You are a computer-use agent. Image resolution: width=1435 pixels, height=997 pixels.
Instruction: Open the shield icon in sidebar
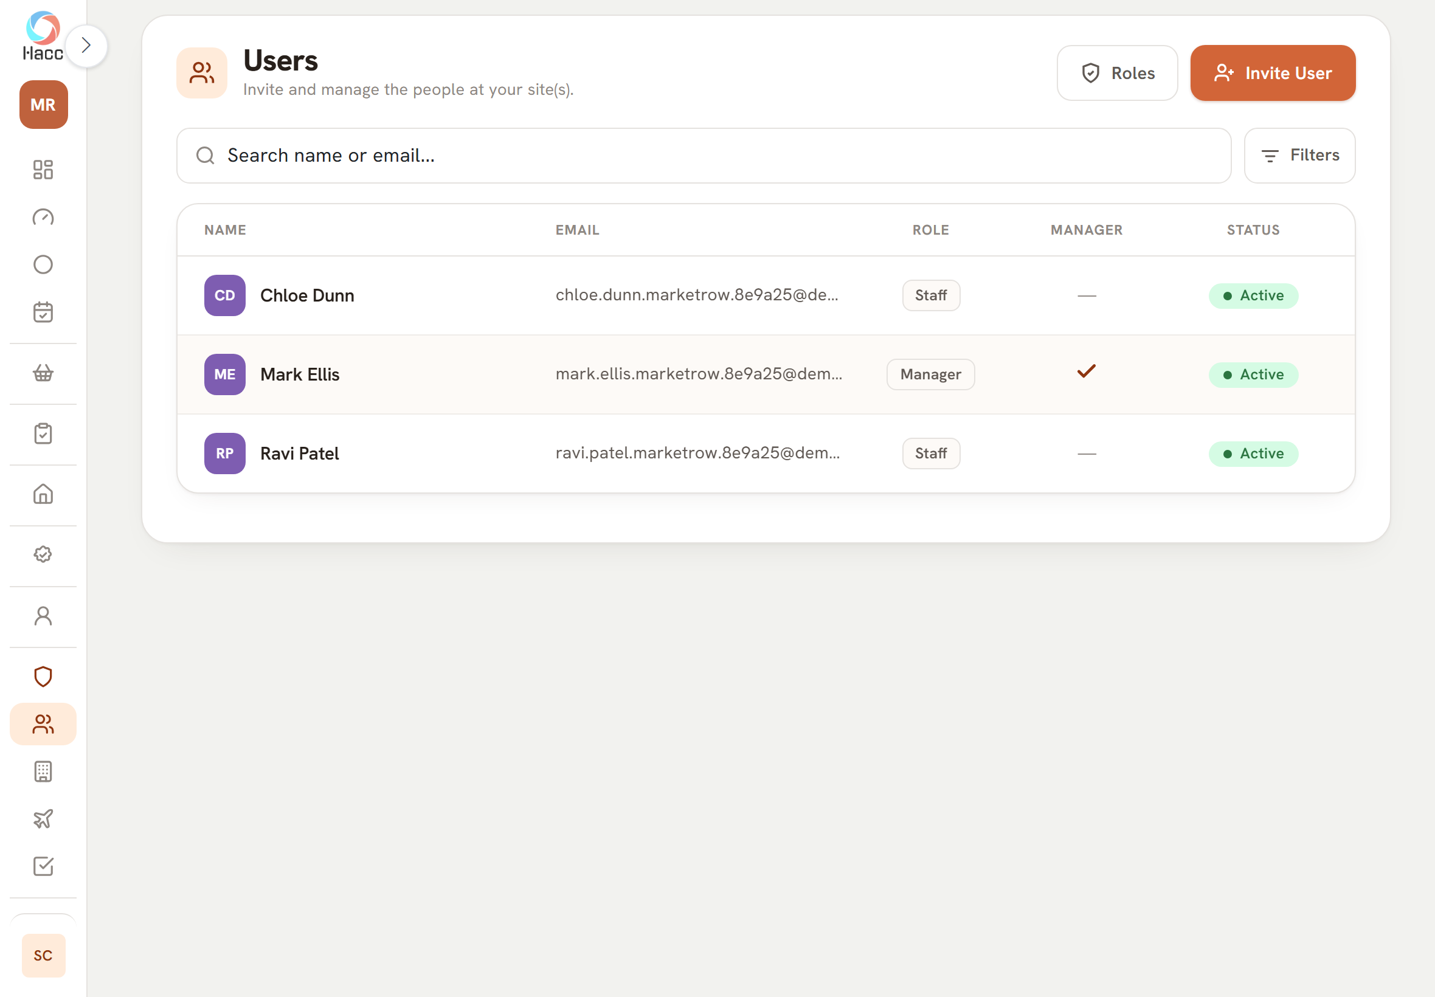tap(43, 677)
